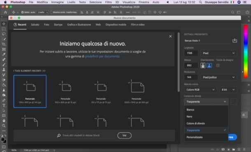The width and height of the screenshot is (251, 152).
Task: Toggle 'Tavole da disegno' checkbox
Action: 218,65
